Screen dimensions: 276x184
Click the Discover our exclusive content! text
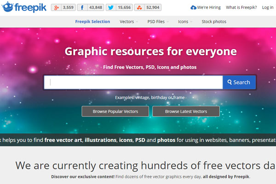83,177
